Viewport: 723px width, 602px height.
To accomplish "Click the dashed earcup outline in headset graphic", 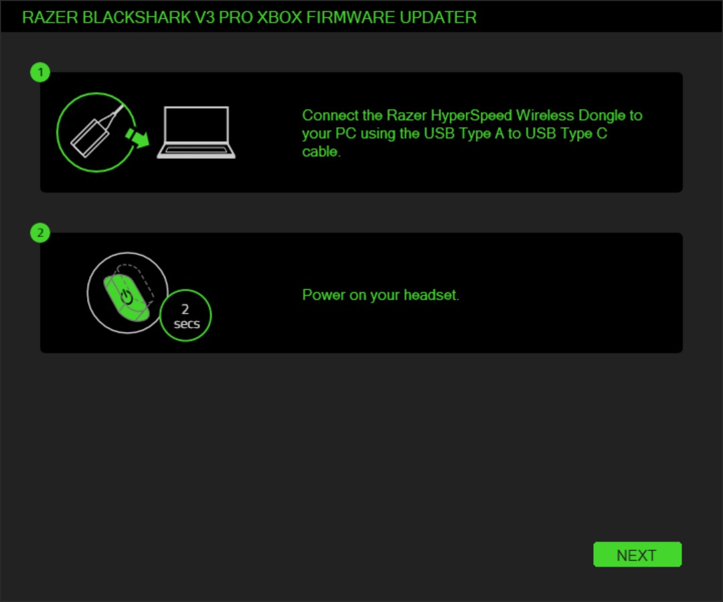I will [x=137, y=281].
